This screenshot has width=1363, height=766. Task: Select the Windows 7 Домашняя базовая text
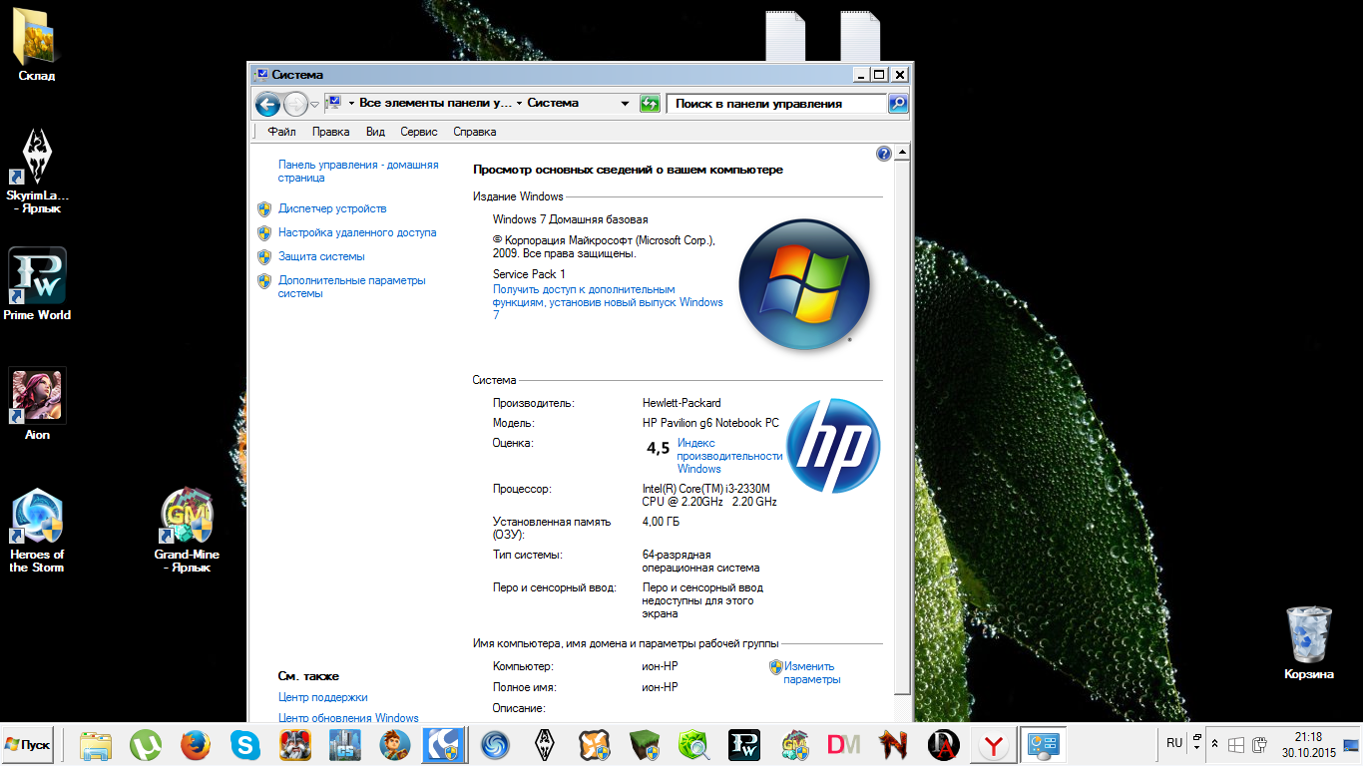(x=571, y=219)
